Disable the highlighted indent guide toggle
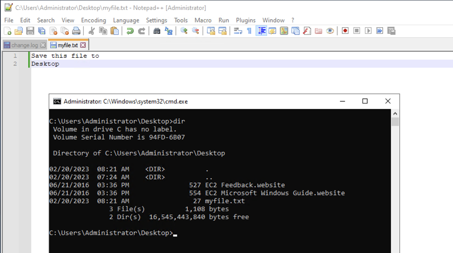The image size is (453, 253). tap(261, 31)
